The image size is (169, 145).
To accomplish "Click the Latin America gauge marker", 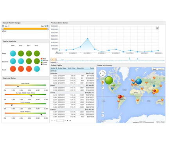I will 12,105.
